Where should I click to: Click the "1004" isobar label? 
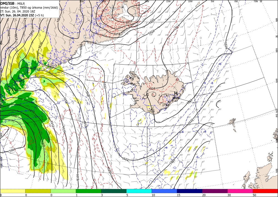point(13,150)
